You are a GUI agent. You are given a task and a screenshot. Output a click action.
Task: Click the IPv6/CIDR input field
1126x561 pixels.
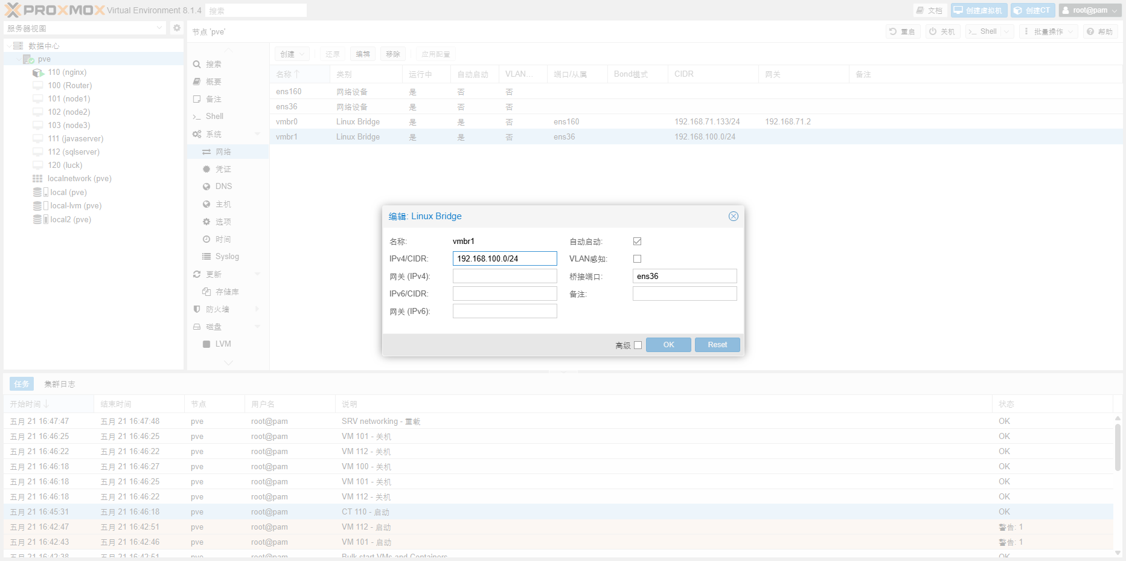505,293
